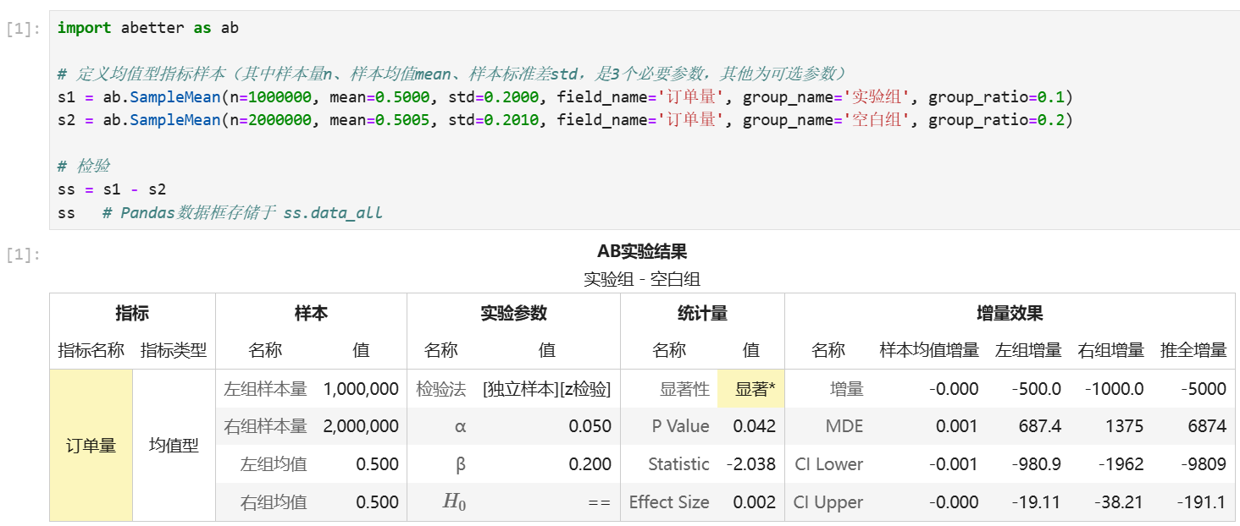Click the '右组样本量' row label
1240x526 pixels.
265,426
